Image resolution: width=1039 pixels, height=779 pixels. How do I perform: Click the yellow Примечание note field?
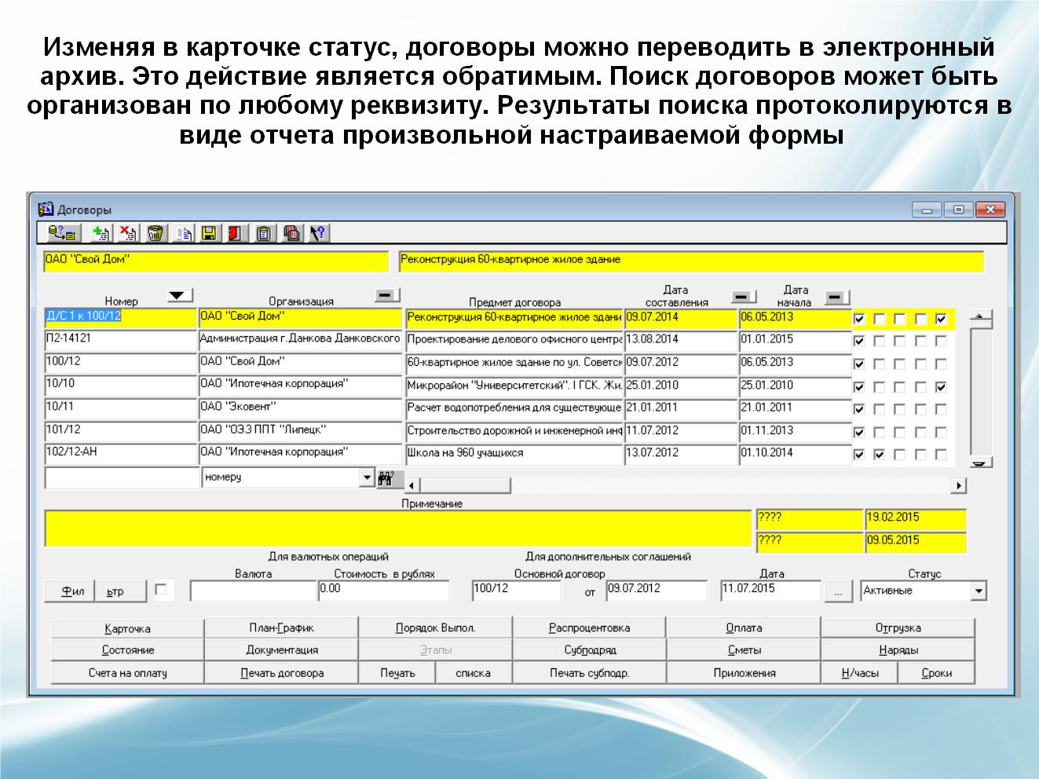tap(398, 528)
